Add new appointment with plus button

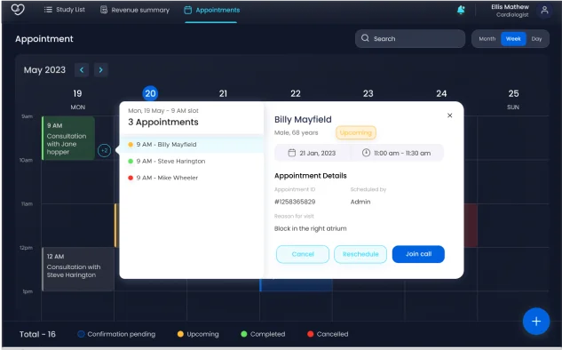(536, 322)
